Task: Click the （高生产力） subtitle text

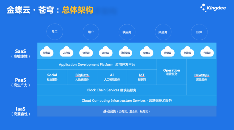Action: click(21, 85)
